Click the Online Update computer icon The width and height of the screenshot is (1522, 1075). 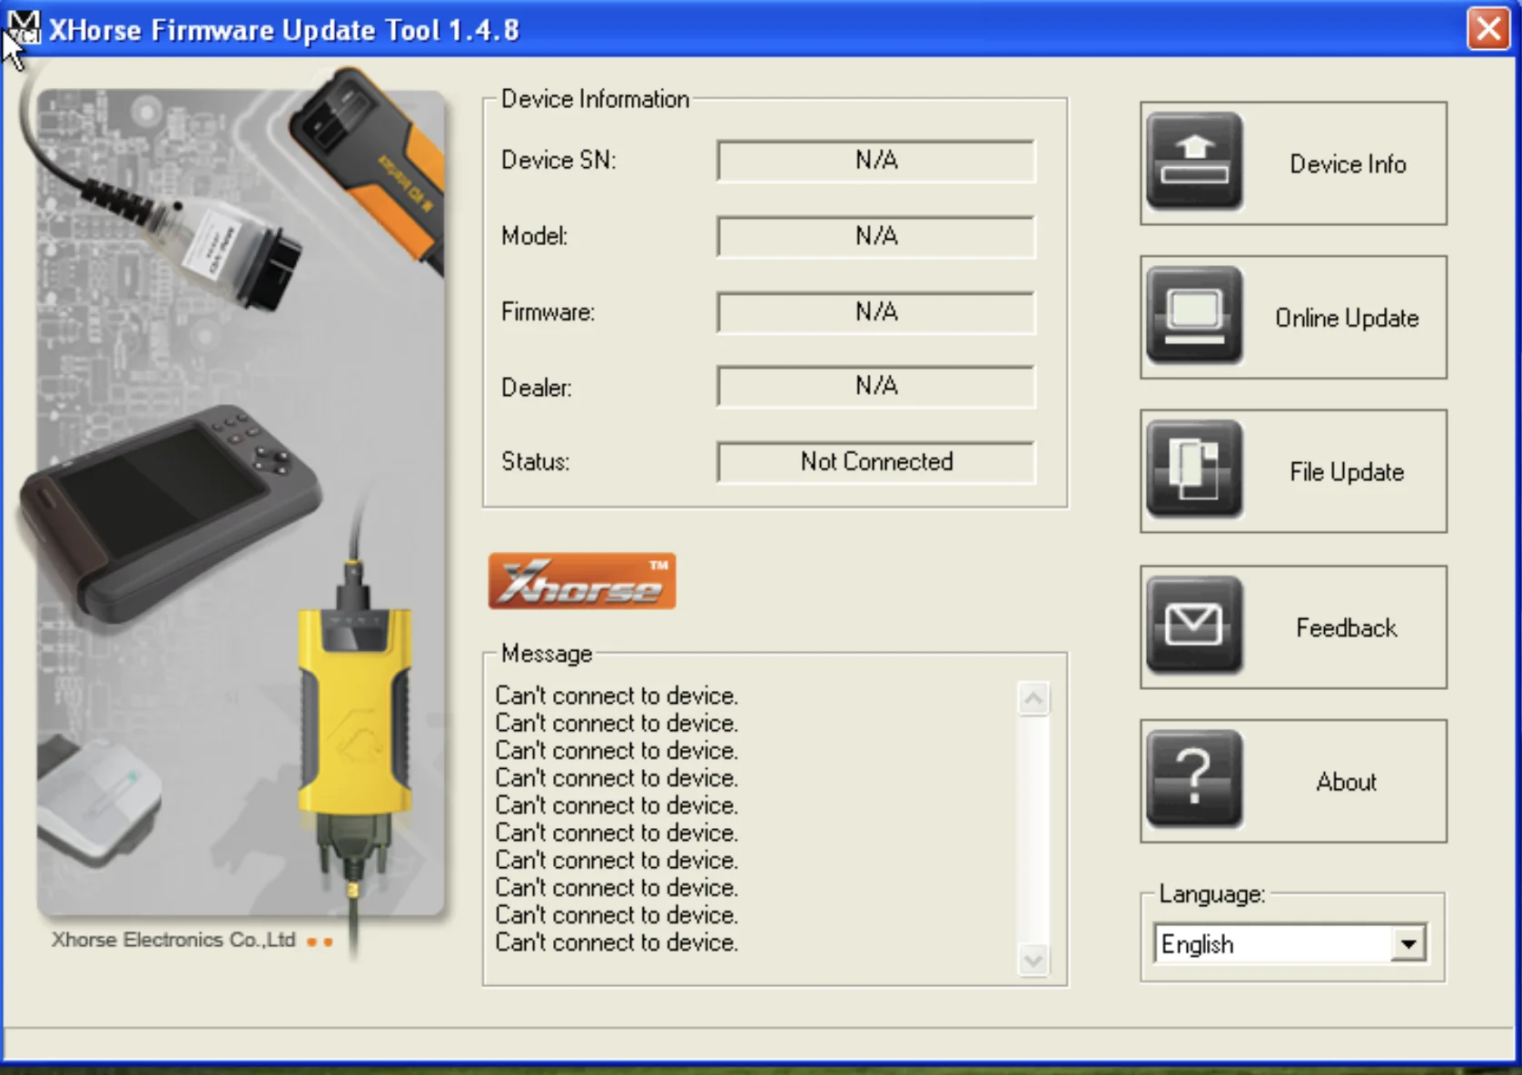[x=1193, y=316]
